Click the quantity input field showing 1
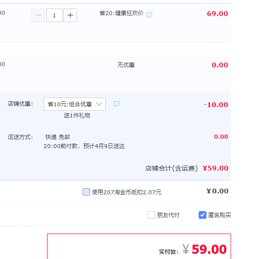Screen dimensions: 257x259 click(54, 16)
